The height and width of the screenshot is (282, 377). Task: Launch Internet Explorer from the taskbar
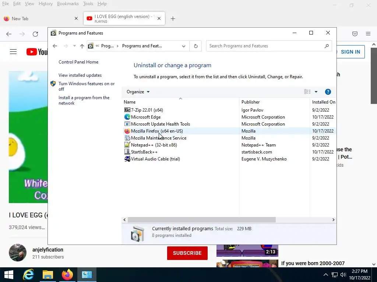coord(28,275)
